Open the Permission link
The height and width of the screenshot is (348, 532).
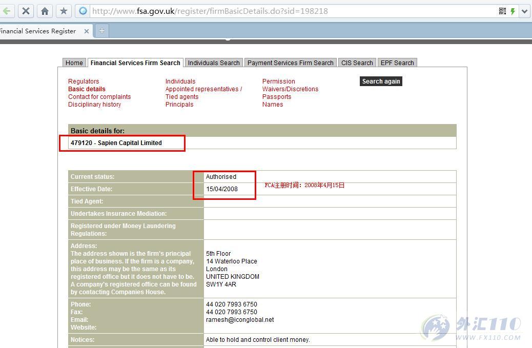click(278, 81)
